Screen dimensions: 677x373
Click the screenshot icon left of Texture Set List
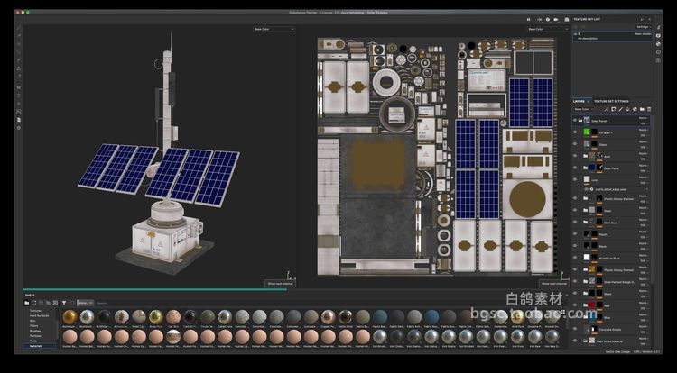[x=567, y=20]
